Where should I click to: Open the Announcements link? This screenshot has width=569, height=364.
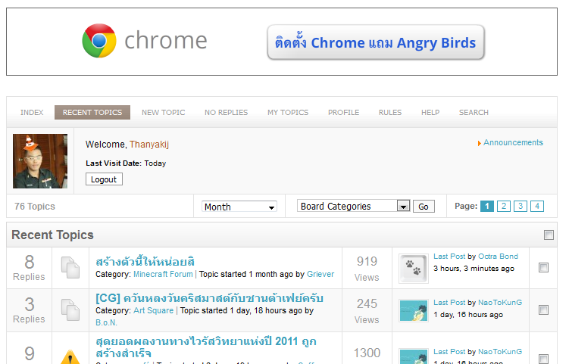(x=513, y=142)
